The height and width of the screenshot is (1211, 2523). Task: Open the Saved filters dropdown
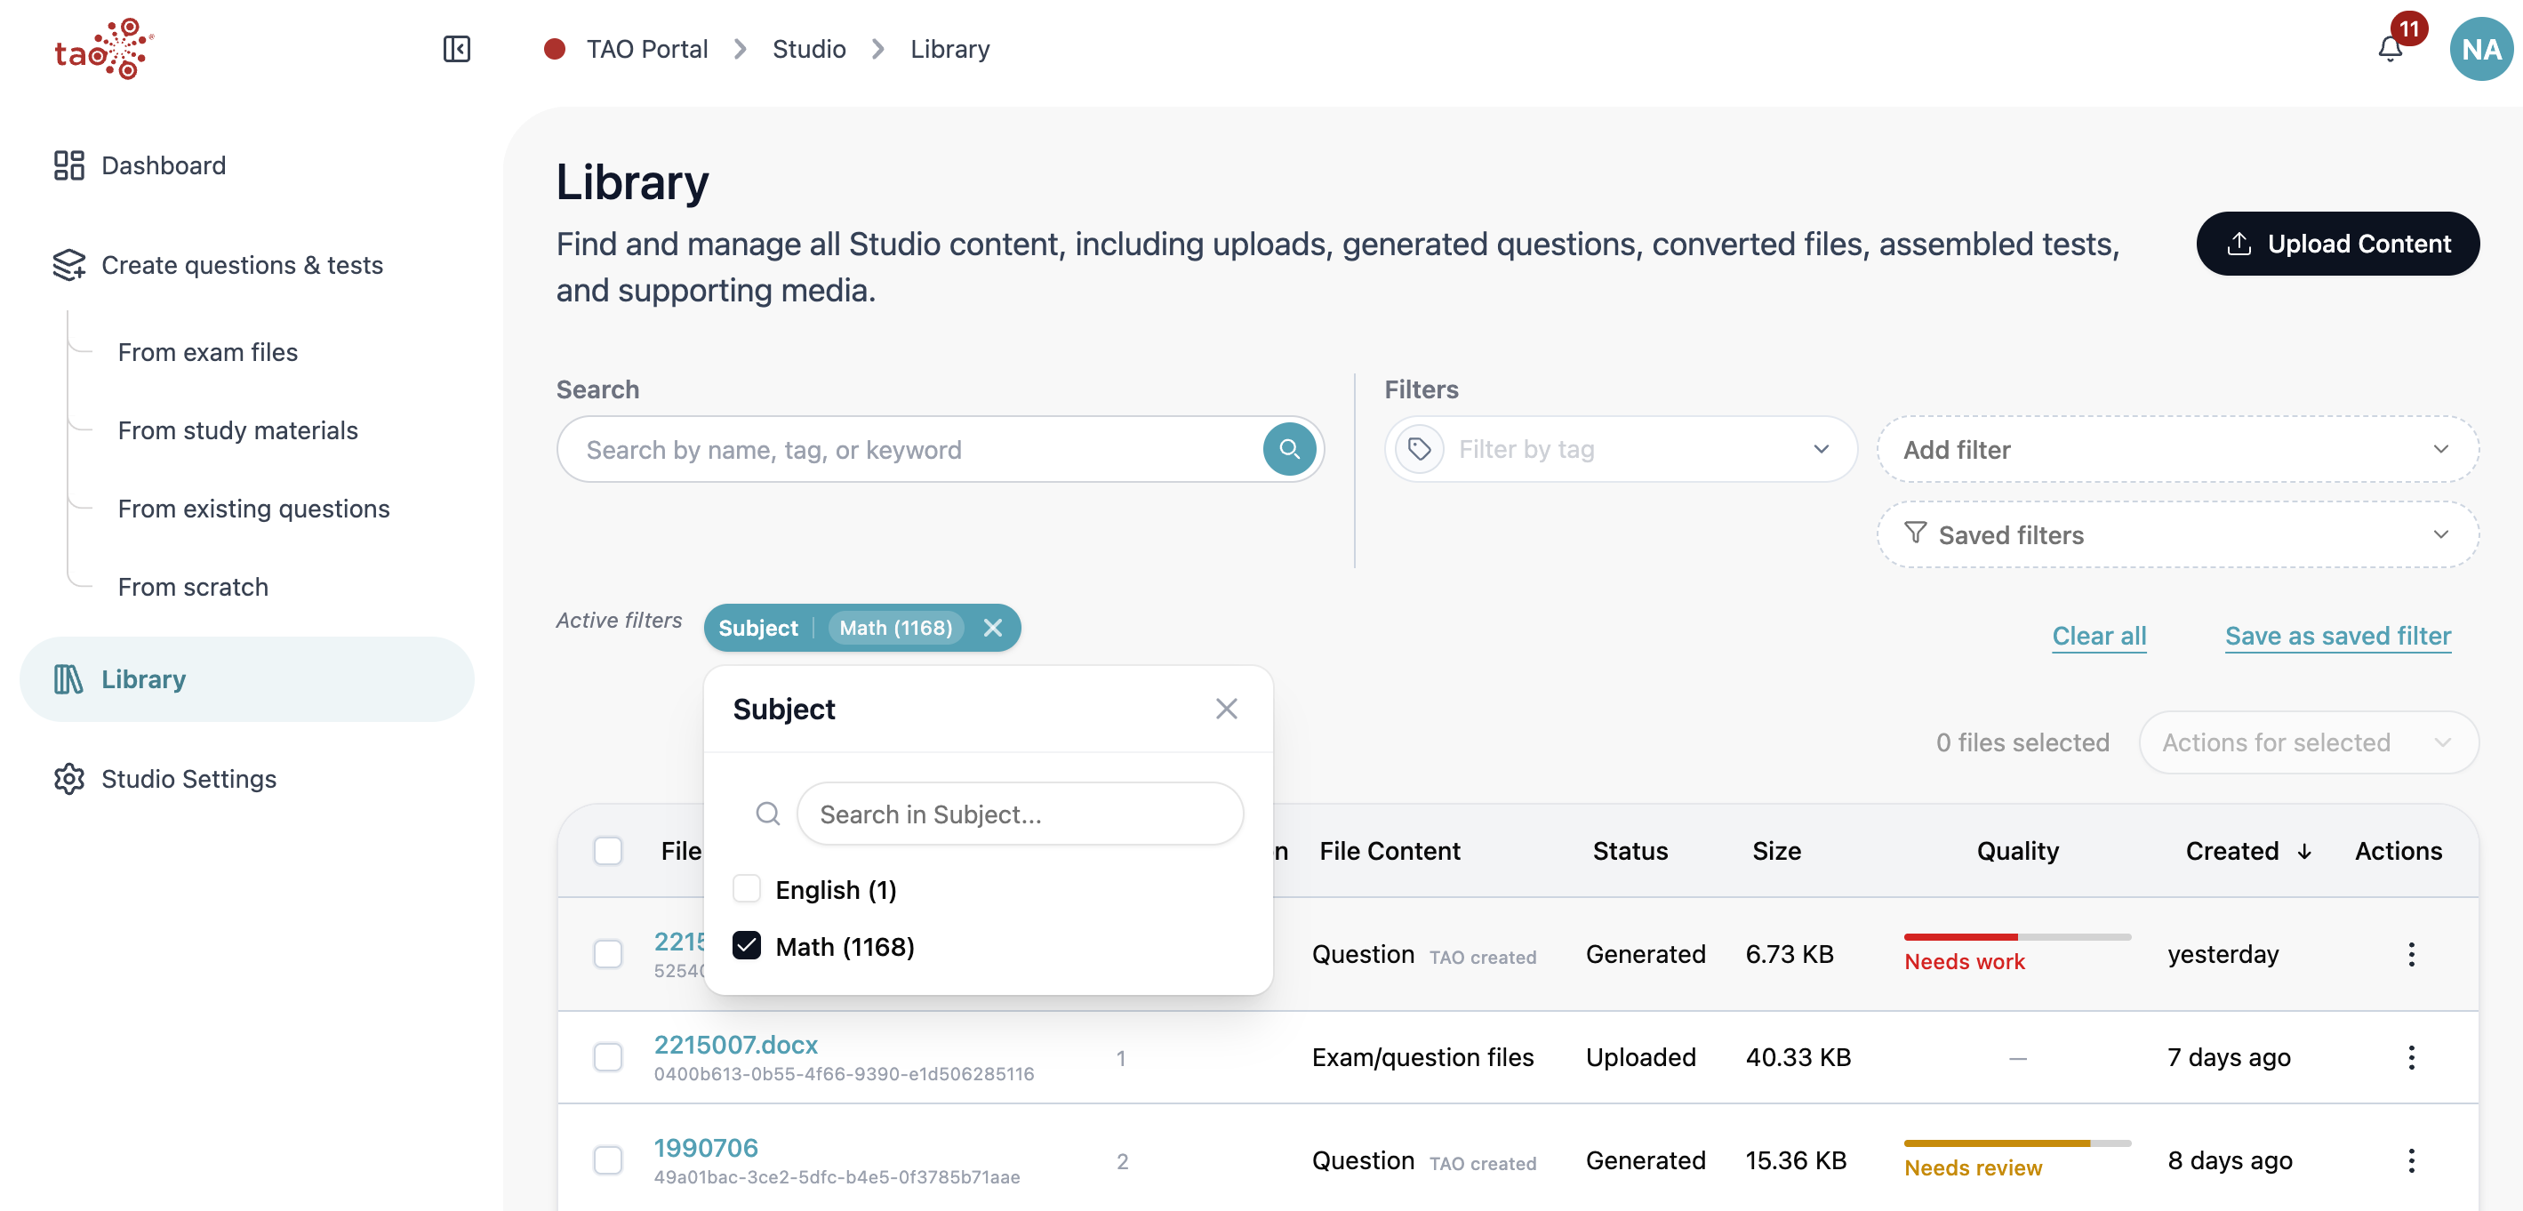coord(2177,535)
